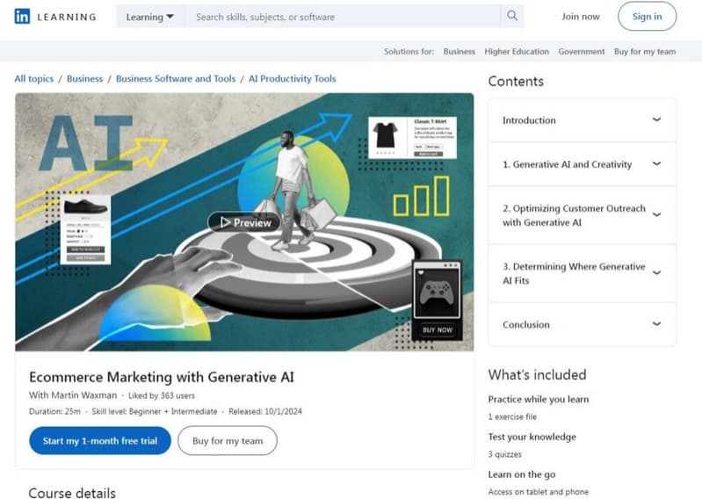The image size is (702, 499).
Task: Click Buy for my team button under course
Action: click(228, 441)
